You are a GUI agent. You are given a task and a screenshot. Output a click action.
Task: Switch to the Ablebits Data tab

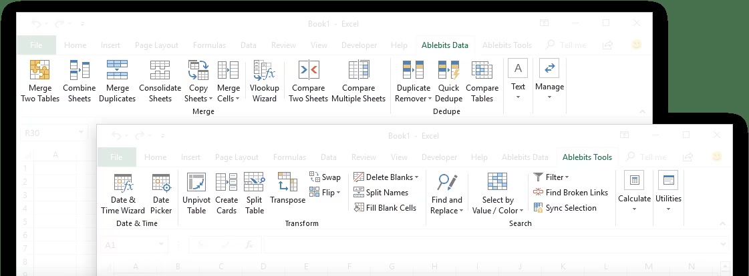[444, 45]
